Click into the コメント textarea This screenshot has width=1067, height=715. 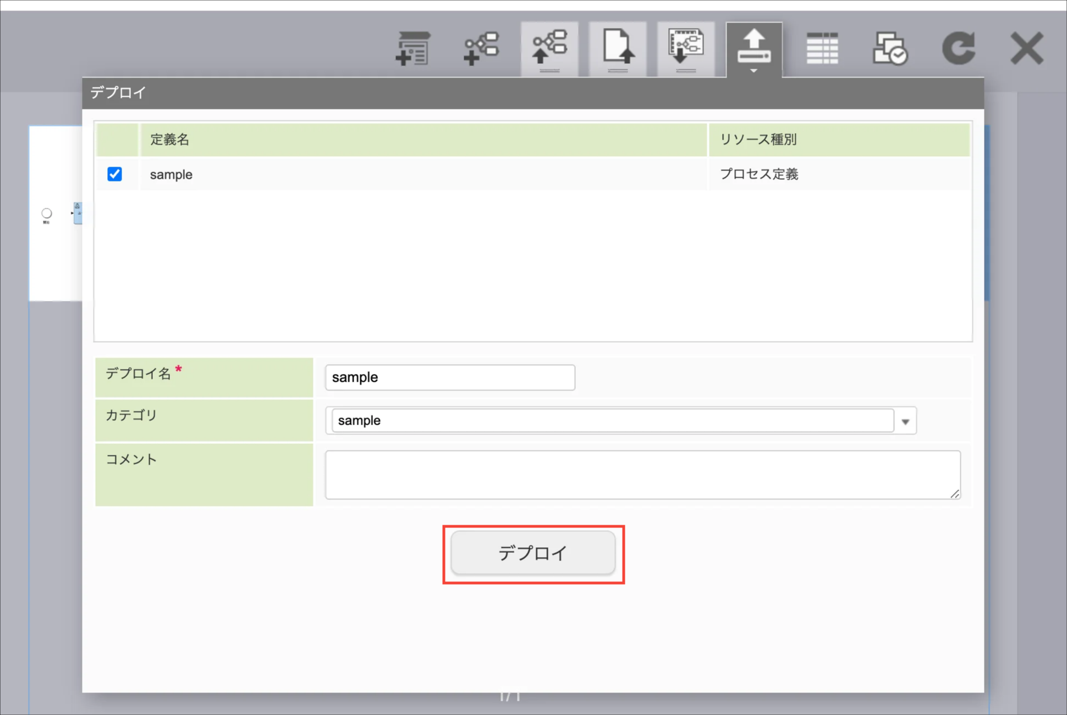642,475
